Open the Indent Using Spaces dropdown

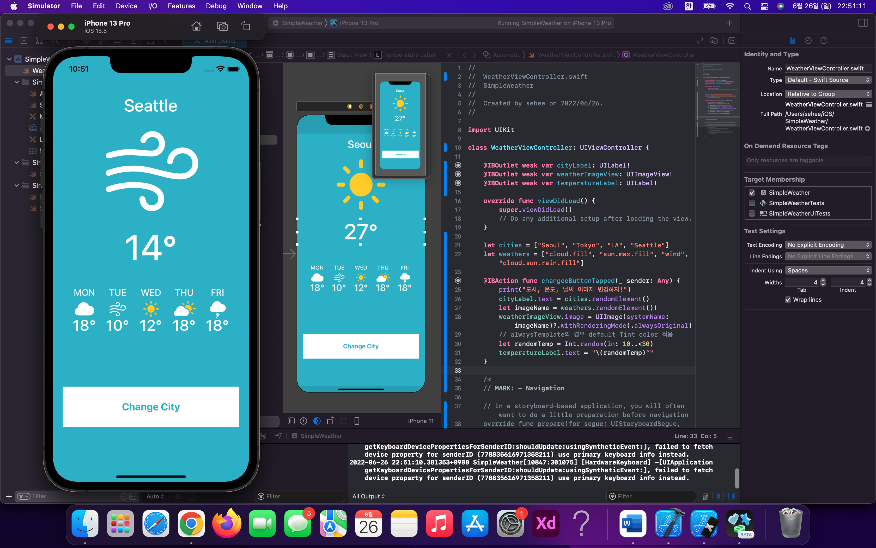pyautogui.click(x=828, y=270)
